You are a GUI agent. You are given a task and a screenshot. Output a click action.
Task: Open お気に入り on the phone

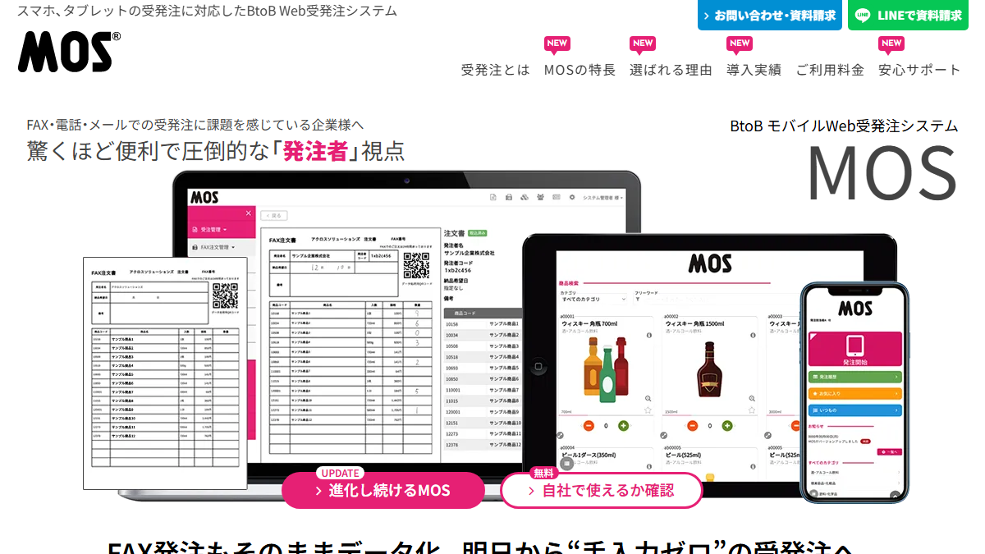(855, 393)
